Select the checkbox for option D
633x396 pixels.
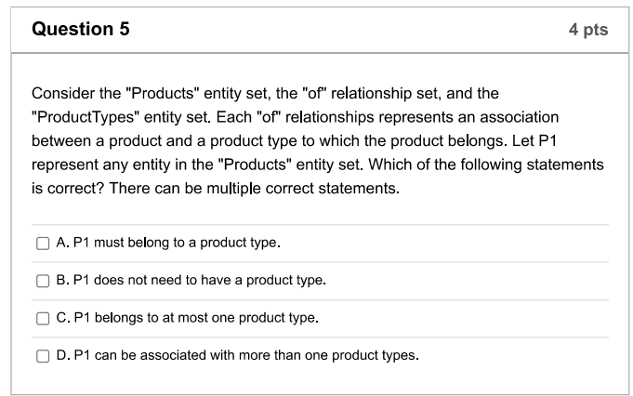pos(43,355)
